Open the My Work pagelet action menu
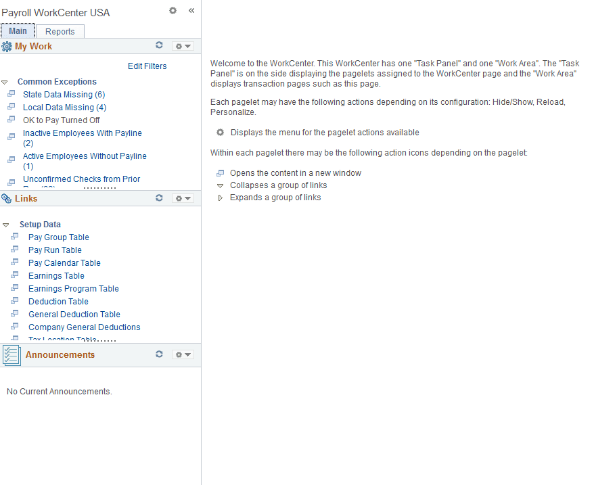The height and width of the screenshot is (485, 594). [x=182, y=45]
